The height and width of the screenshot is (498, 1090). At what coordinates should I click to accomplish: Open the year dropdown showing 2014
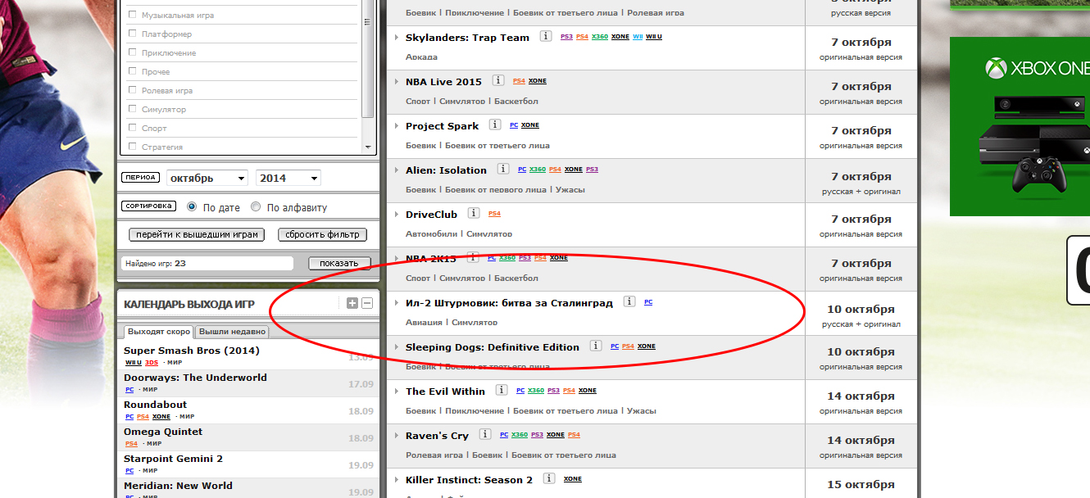(288, 178)
